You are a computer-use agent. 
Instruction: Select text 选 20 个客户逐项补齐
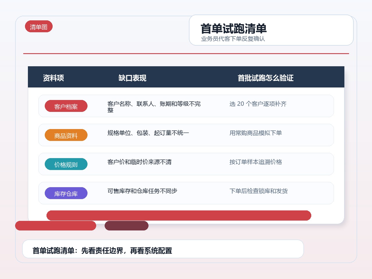tap(258, 104)
